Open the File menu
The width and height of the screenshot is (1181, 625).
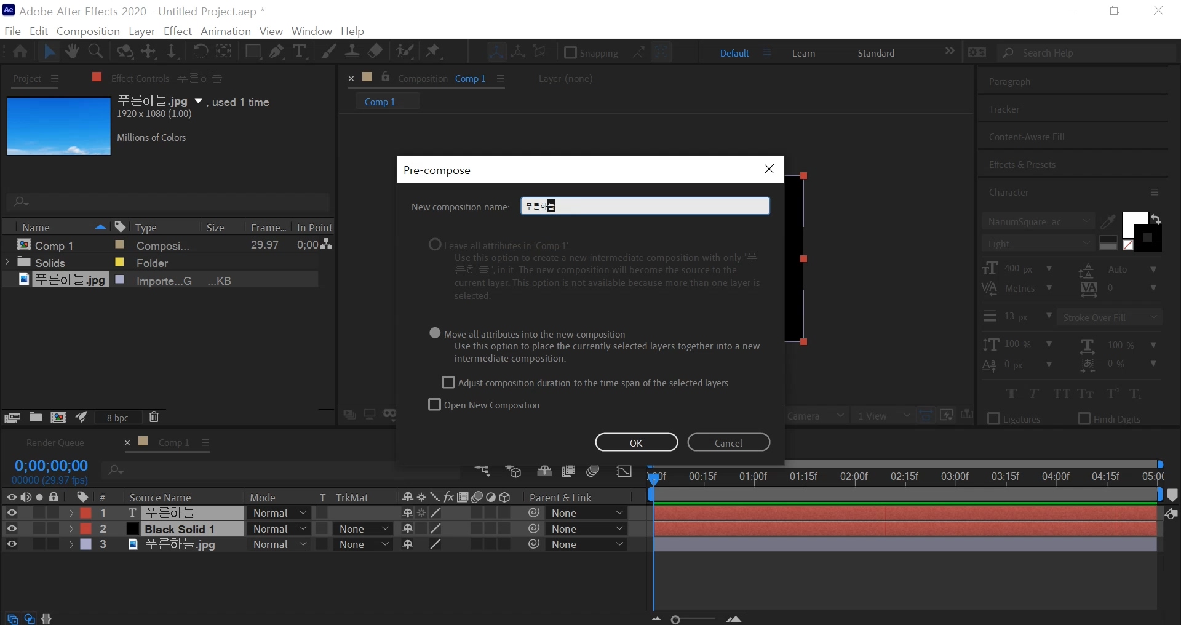click(x=12, y=31)
